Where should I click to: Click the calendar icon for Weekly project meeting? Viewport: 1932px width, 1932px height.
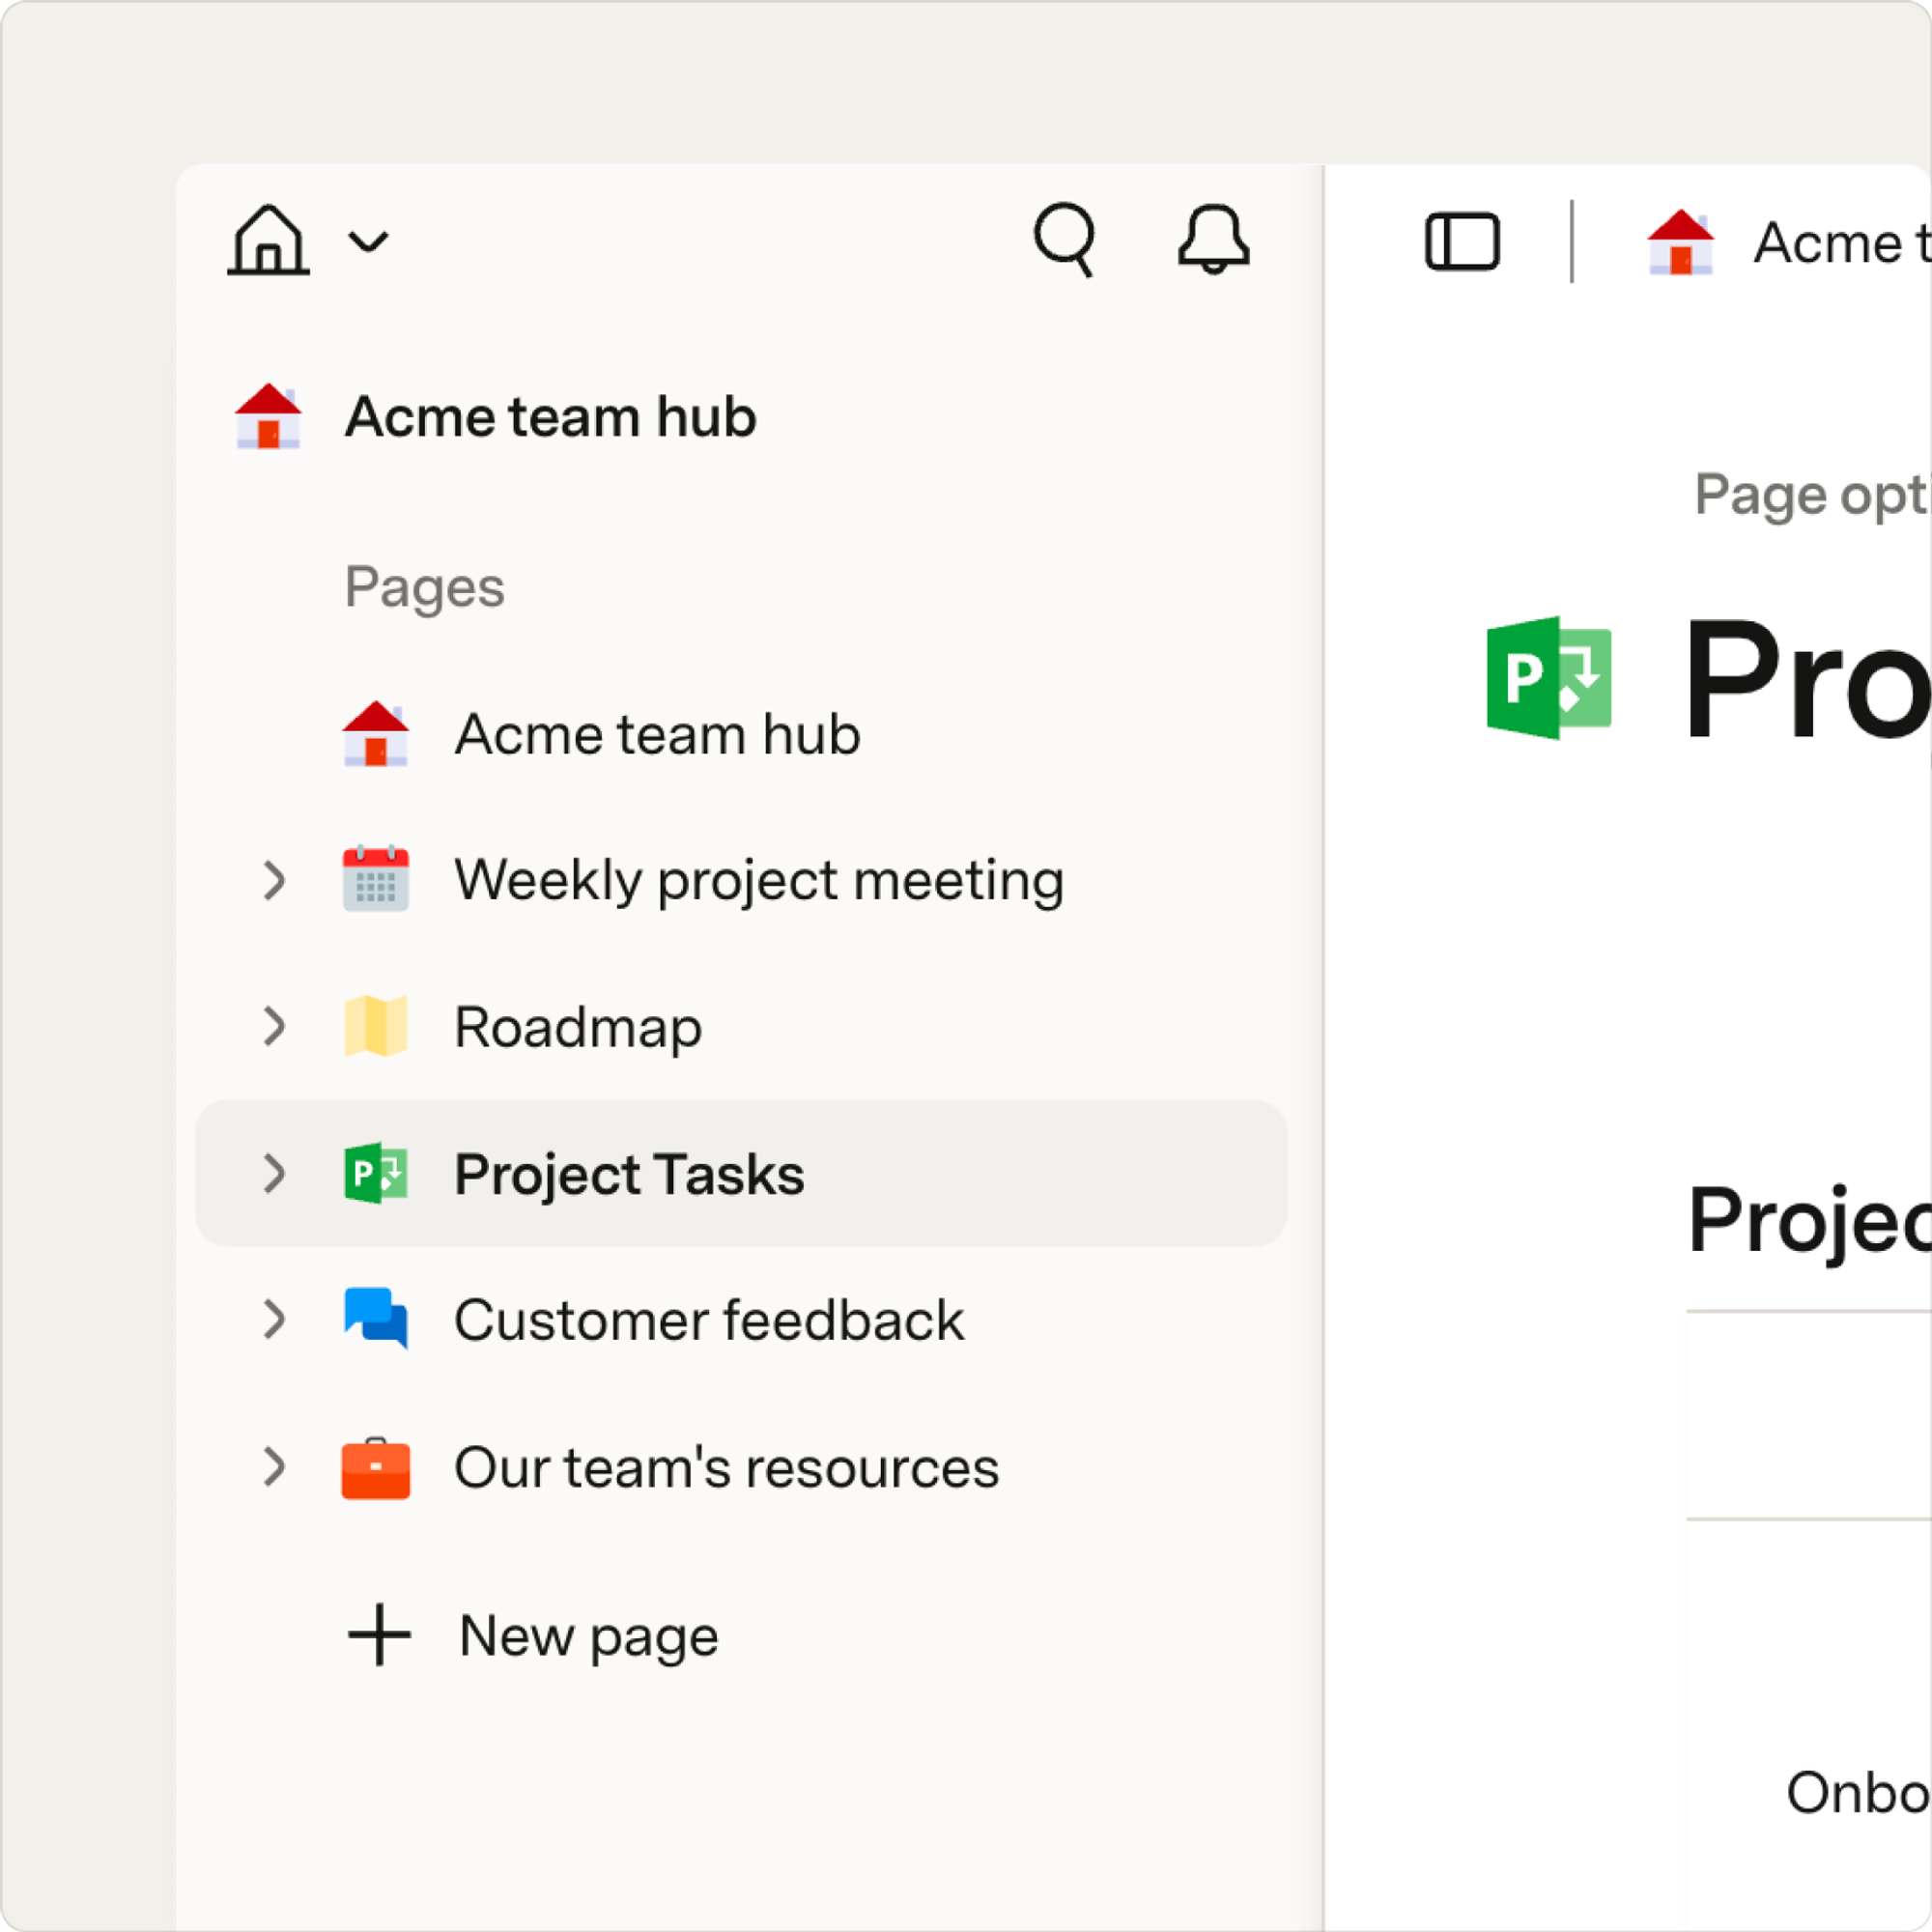click(x=376, y=879)
